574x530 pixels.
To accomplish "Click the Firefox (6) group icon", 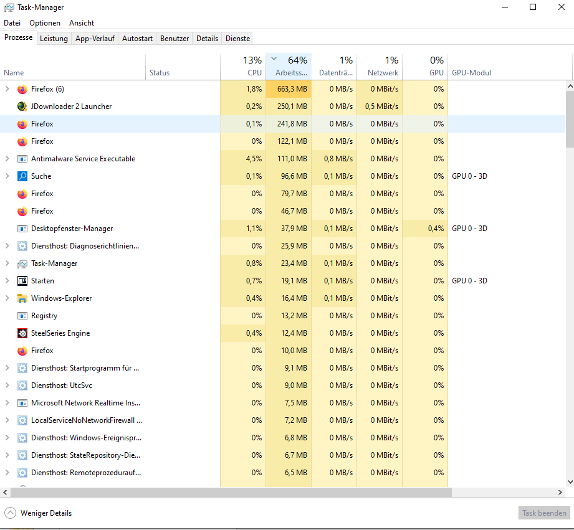I will coord(22,89).
